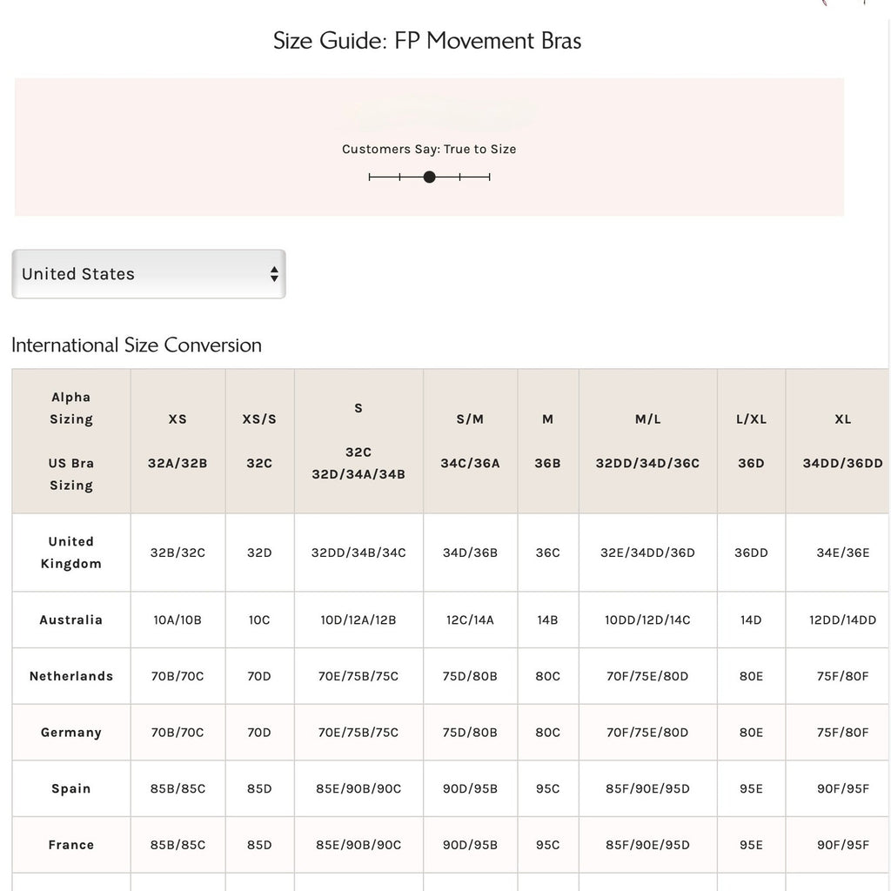Click the S/M column header cell
Image resolution: width=891 pixels, height=891 pixels.
(471, 441)
